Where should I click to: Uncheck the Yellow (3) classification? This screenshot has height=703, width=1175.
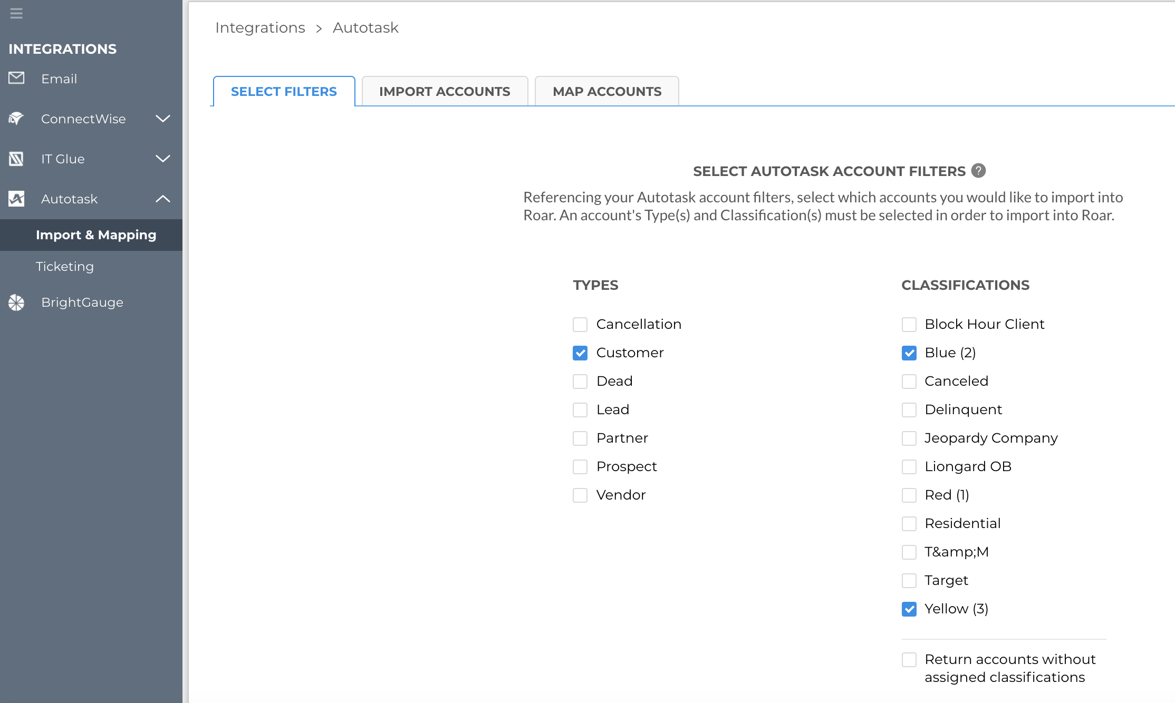909,609
